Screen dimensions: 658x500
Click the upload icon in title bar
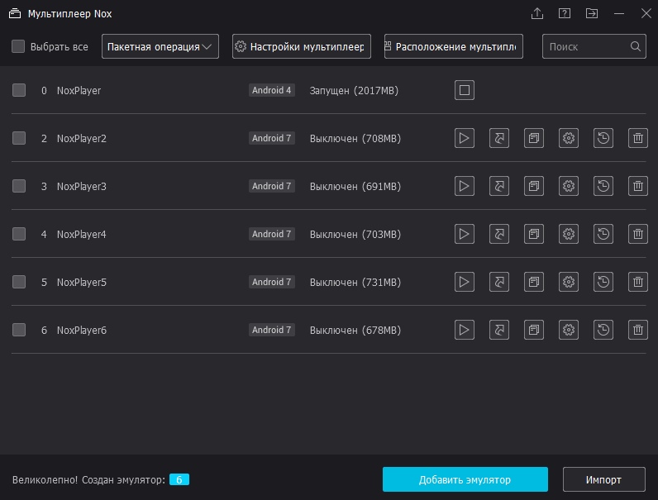pyautogui.click(x=537, y=13)
